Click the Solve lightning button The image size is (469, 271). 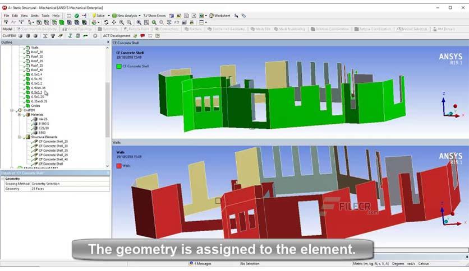coord(99,16)
